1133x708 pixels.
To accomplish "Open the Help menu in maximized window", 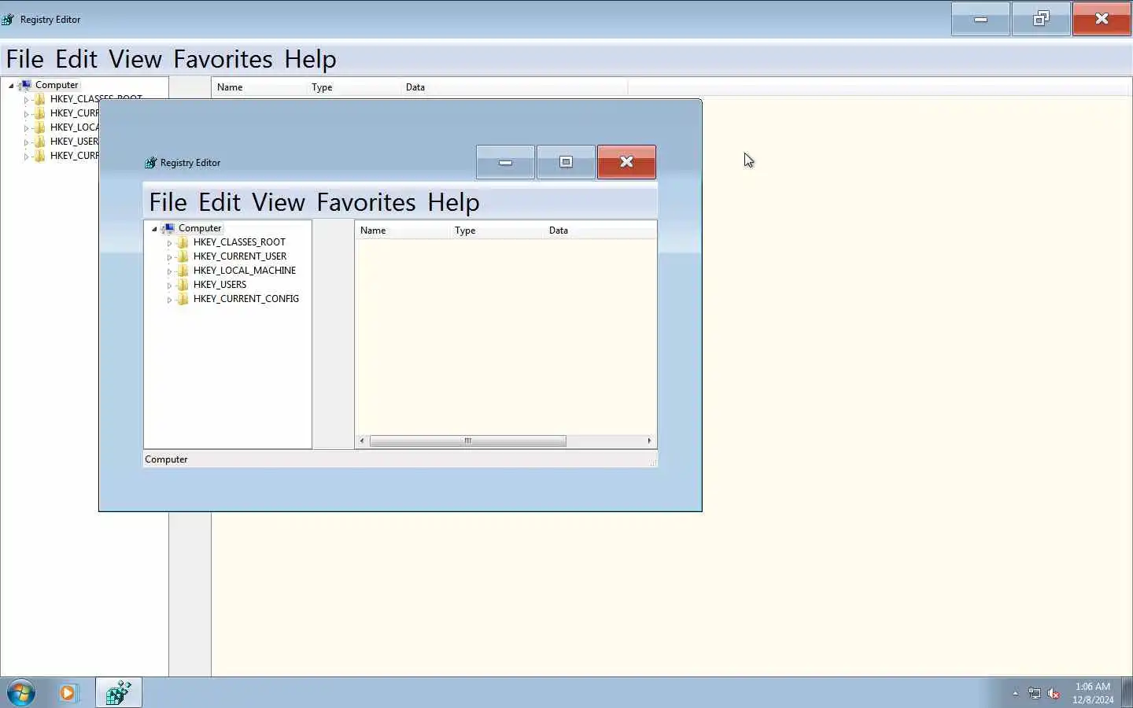I will [311, 60].
